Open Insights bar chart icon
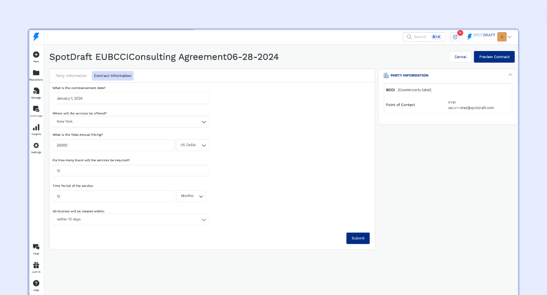Viewport: 547px width, 295px height. [x=36, y=127]
